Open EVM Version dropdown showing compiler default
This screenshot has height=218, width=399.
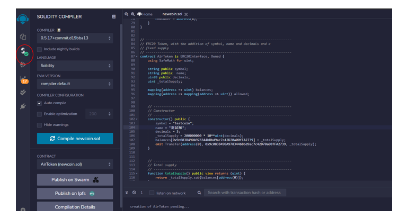(x=75, y=84)
